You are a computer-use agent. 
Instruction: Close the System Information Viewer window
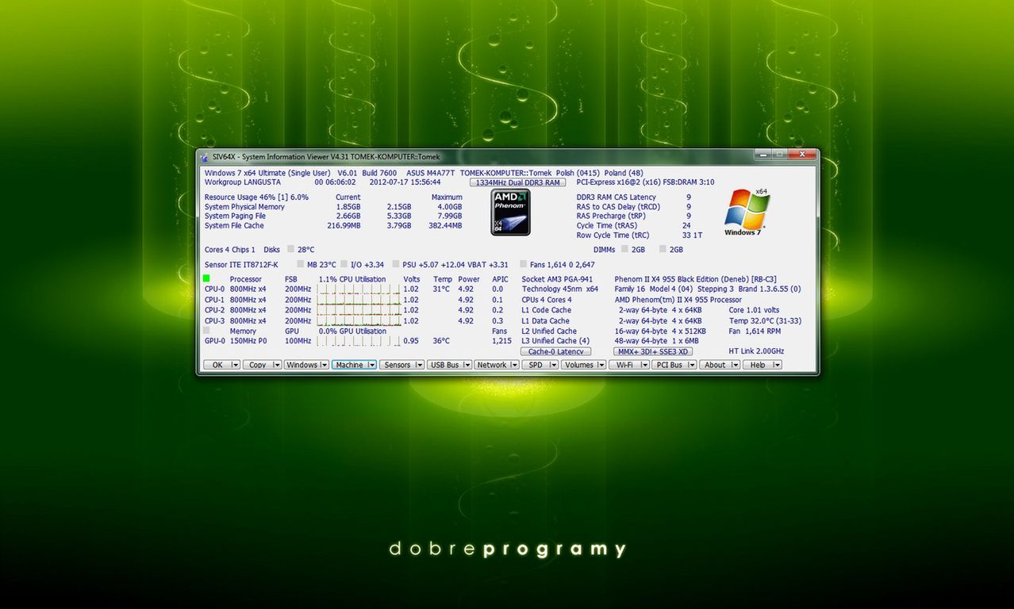pyautogui.click(x=802, y=154)
